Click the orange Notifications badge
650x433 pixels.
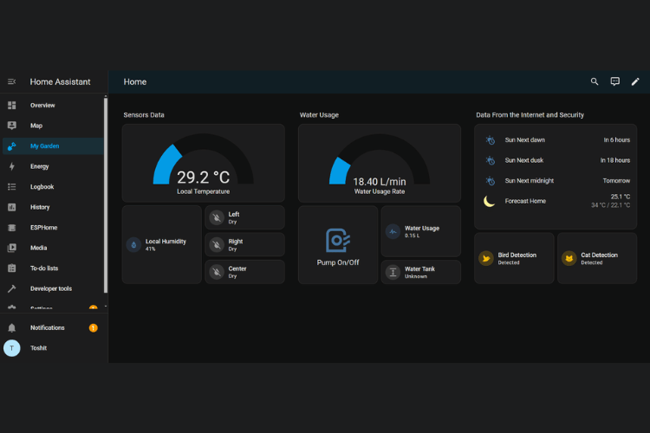94,327
